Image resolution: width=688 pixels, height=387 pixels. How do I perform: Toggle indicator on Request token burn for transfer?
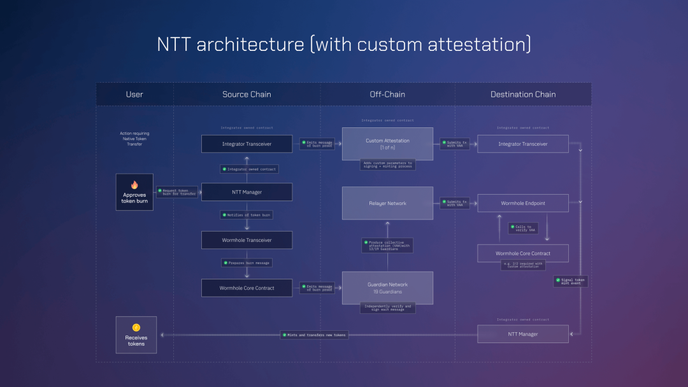click(160, 190)
